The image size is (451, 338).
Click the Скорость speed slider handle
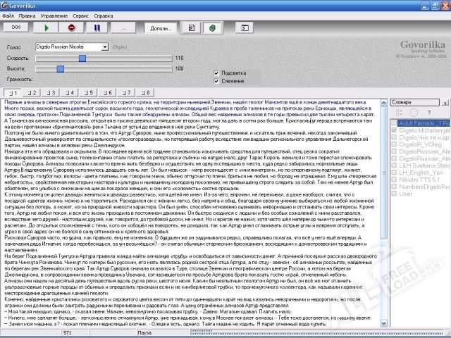tap(82, 58)
